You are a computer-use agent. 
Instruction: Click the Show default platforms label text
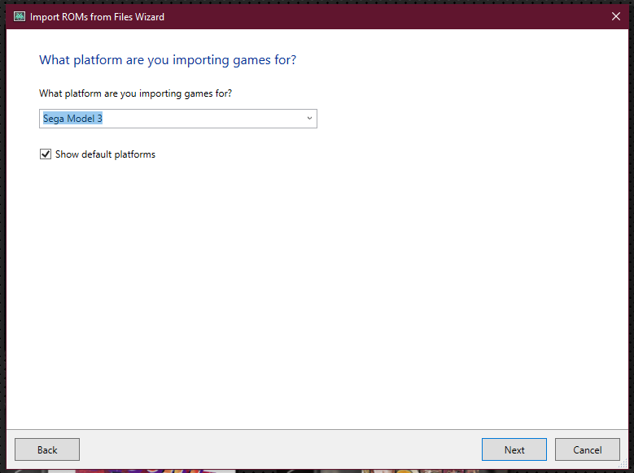(x=105, y=154)
